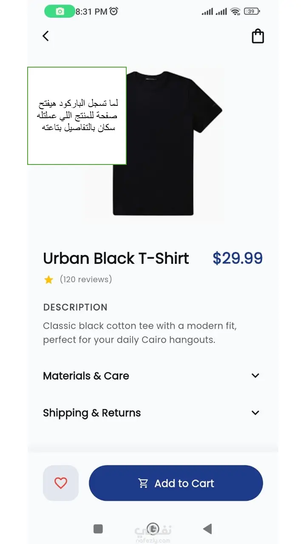306x544 pixels.
Task: Expand the Shipping & Returns section
Action: pyautogui.click(x=255, y=413)
